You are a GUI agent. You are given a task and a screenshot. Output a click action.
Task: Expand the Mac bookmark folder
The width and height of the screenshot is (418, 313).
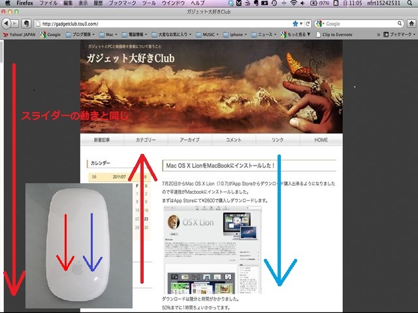pos(108,35)
